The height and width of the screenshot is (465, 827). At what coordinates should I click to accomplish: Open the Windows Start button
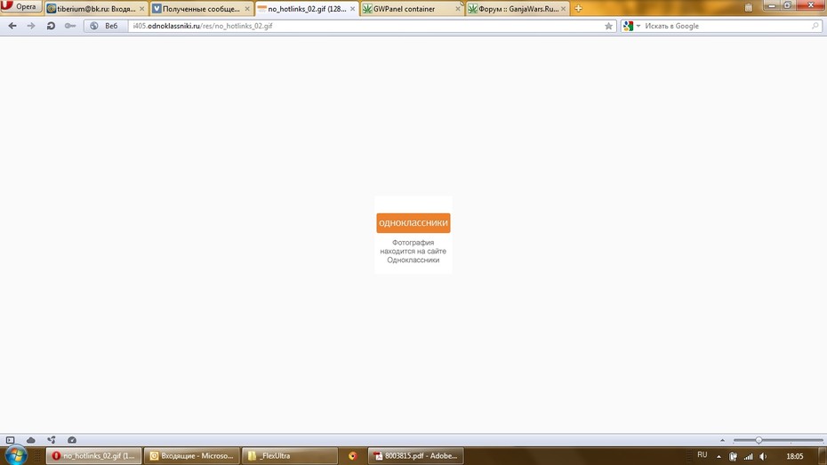(x=16, y=455)
